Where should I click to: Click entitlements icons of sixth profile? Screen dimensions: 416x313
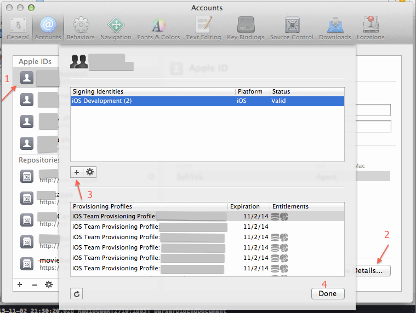(280, 269)
